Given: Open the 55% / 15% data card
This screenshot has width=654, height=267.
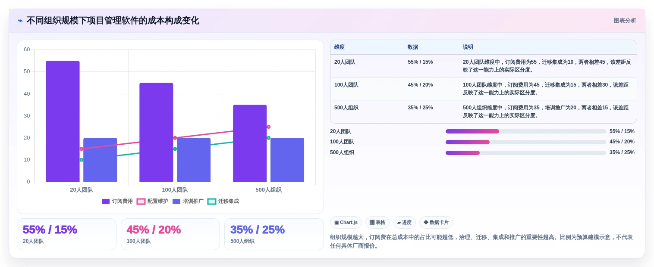Looking at the screenshot, I should 66,234.
